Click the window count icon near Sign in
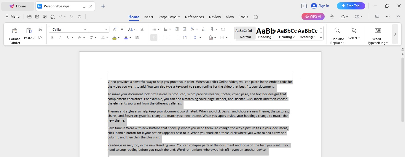This screenshot has width=405, height=157. click(x=304, y=6)
